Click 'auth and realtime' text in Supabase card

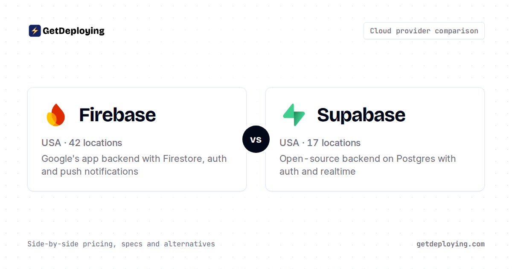coord(317,171)
